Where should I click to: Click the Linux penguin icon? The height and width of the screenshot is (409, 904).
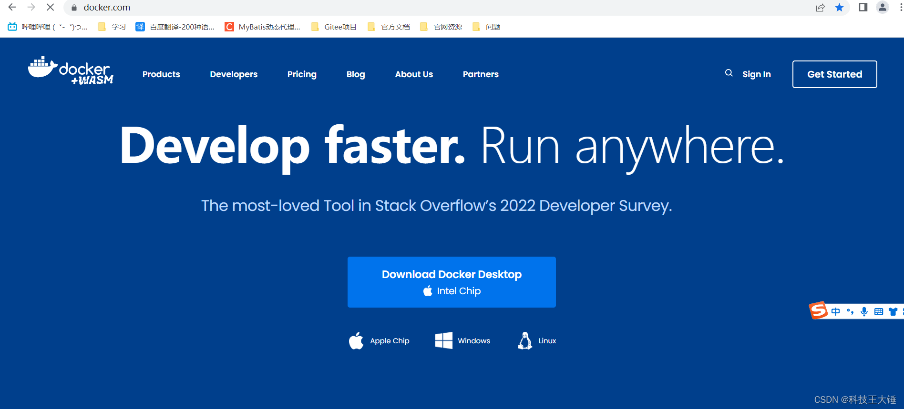(525, 340)
